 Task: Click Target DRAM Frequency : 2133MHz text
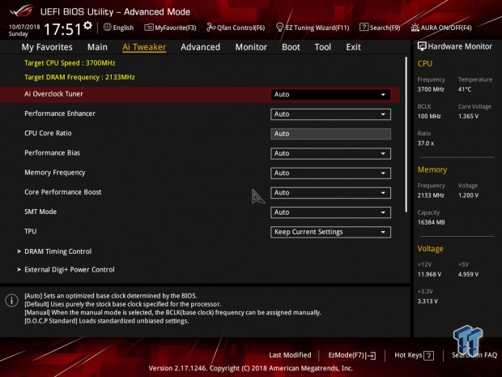(79, 77)
